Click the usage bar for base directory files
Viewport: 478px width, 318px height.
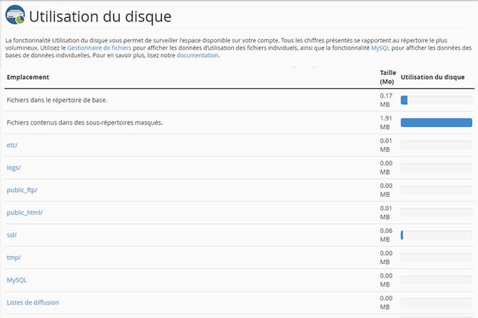click(436, 100)
